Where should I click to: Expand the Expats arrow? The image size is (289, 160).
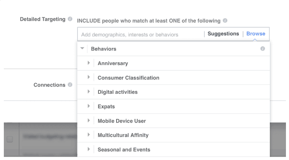pyautogui.click(x=89, y=106)
